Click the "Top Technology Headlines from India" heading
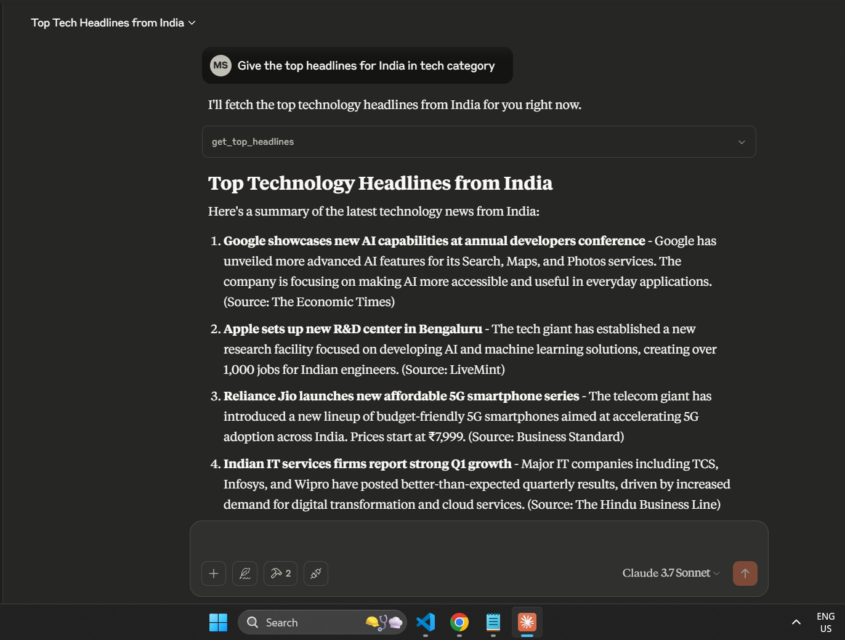Viewport: 845px width, 640px height. click(380, 183)
